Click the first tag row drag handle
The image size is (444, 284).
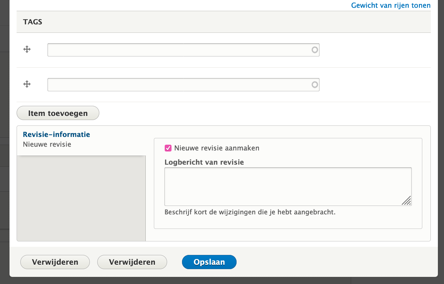tap(27, 50)
